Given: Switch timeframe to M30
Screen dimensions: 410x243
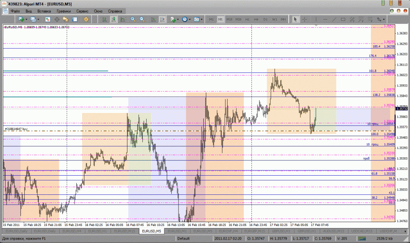Looking at the screenshot, I should point(239,19).
